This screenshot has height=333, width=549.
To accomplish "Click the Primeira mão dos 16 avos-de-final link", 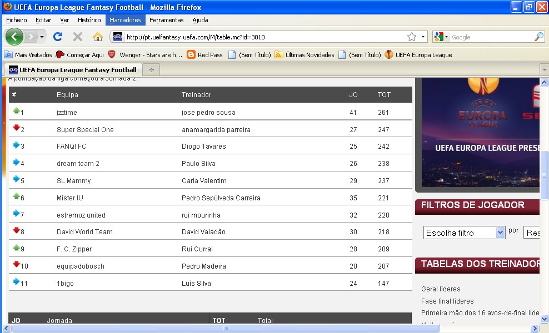I will (480, 312).
